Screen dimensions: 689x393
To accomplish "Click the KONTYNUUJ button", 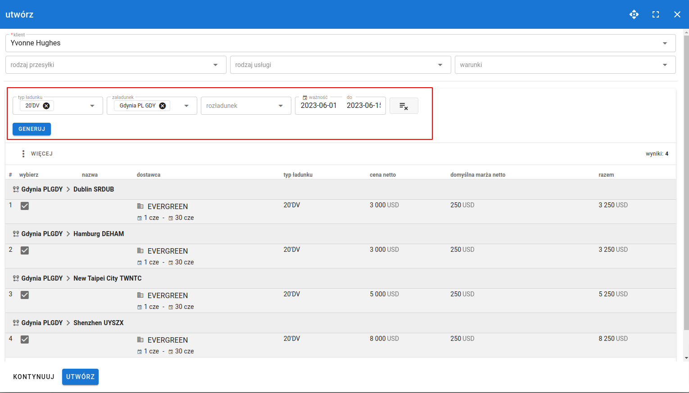I will (x=34, y=377).
